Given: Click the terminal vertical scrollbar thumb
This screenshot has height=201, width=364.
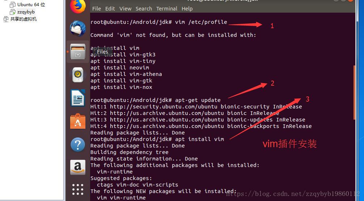Looking at the screenshot, I should pyautogui.click(x=354, y=93).
